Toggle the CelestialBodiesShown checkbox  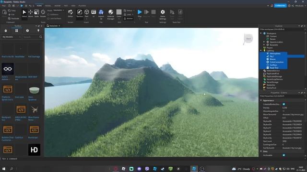point(284,104)
